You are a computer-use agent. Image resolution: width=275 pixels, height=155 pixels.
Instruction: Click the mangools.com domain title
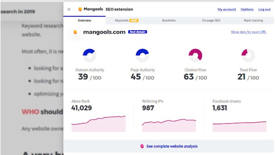[104, 32]
